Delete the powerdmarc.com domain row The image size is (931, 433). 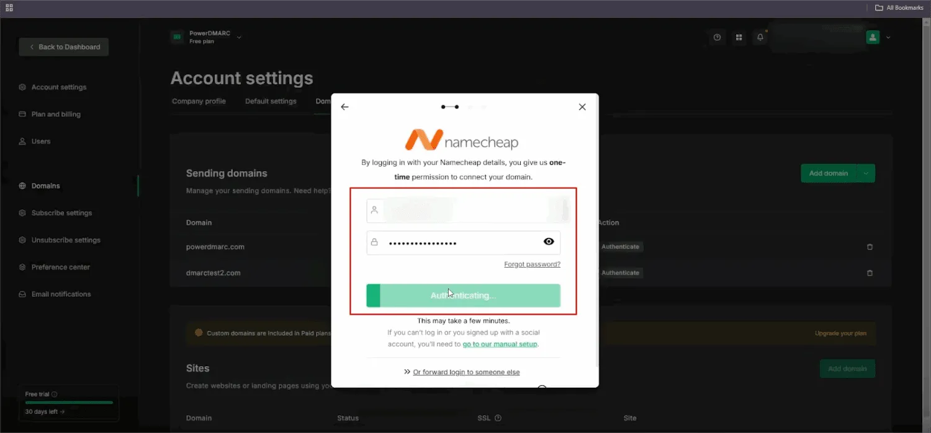[x=870, y=247]
